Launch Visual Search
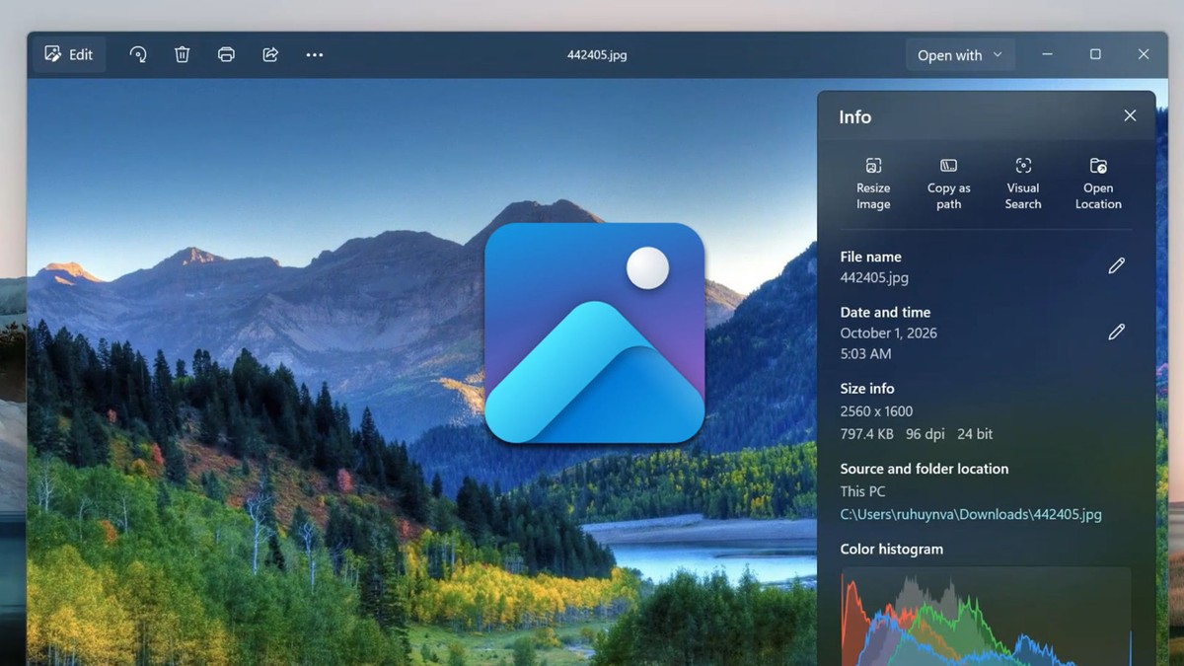This screenshot has width=1184, height=666. tap(1023, 184)
